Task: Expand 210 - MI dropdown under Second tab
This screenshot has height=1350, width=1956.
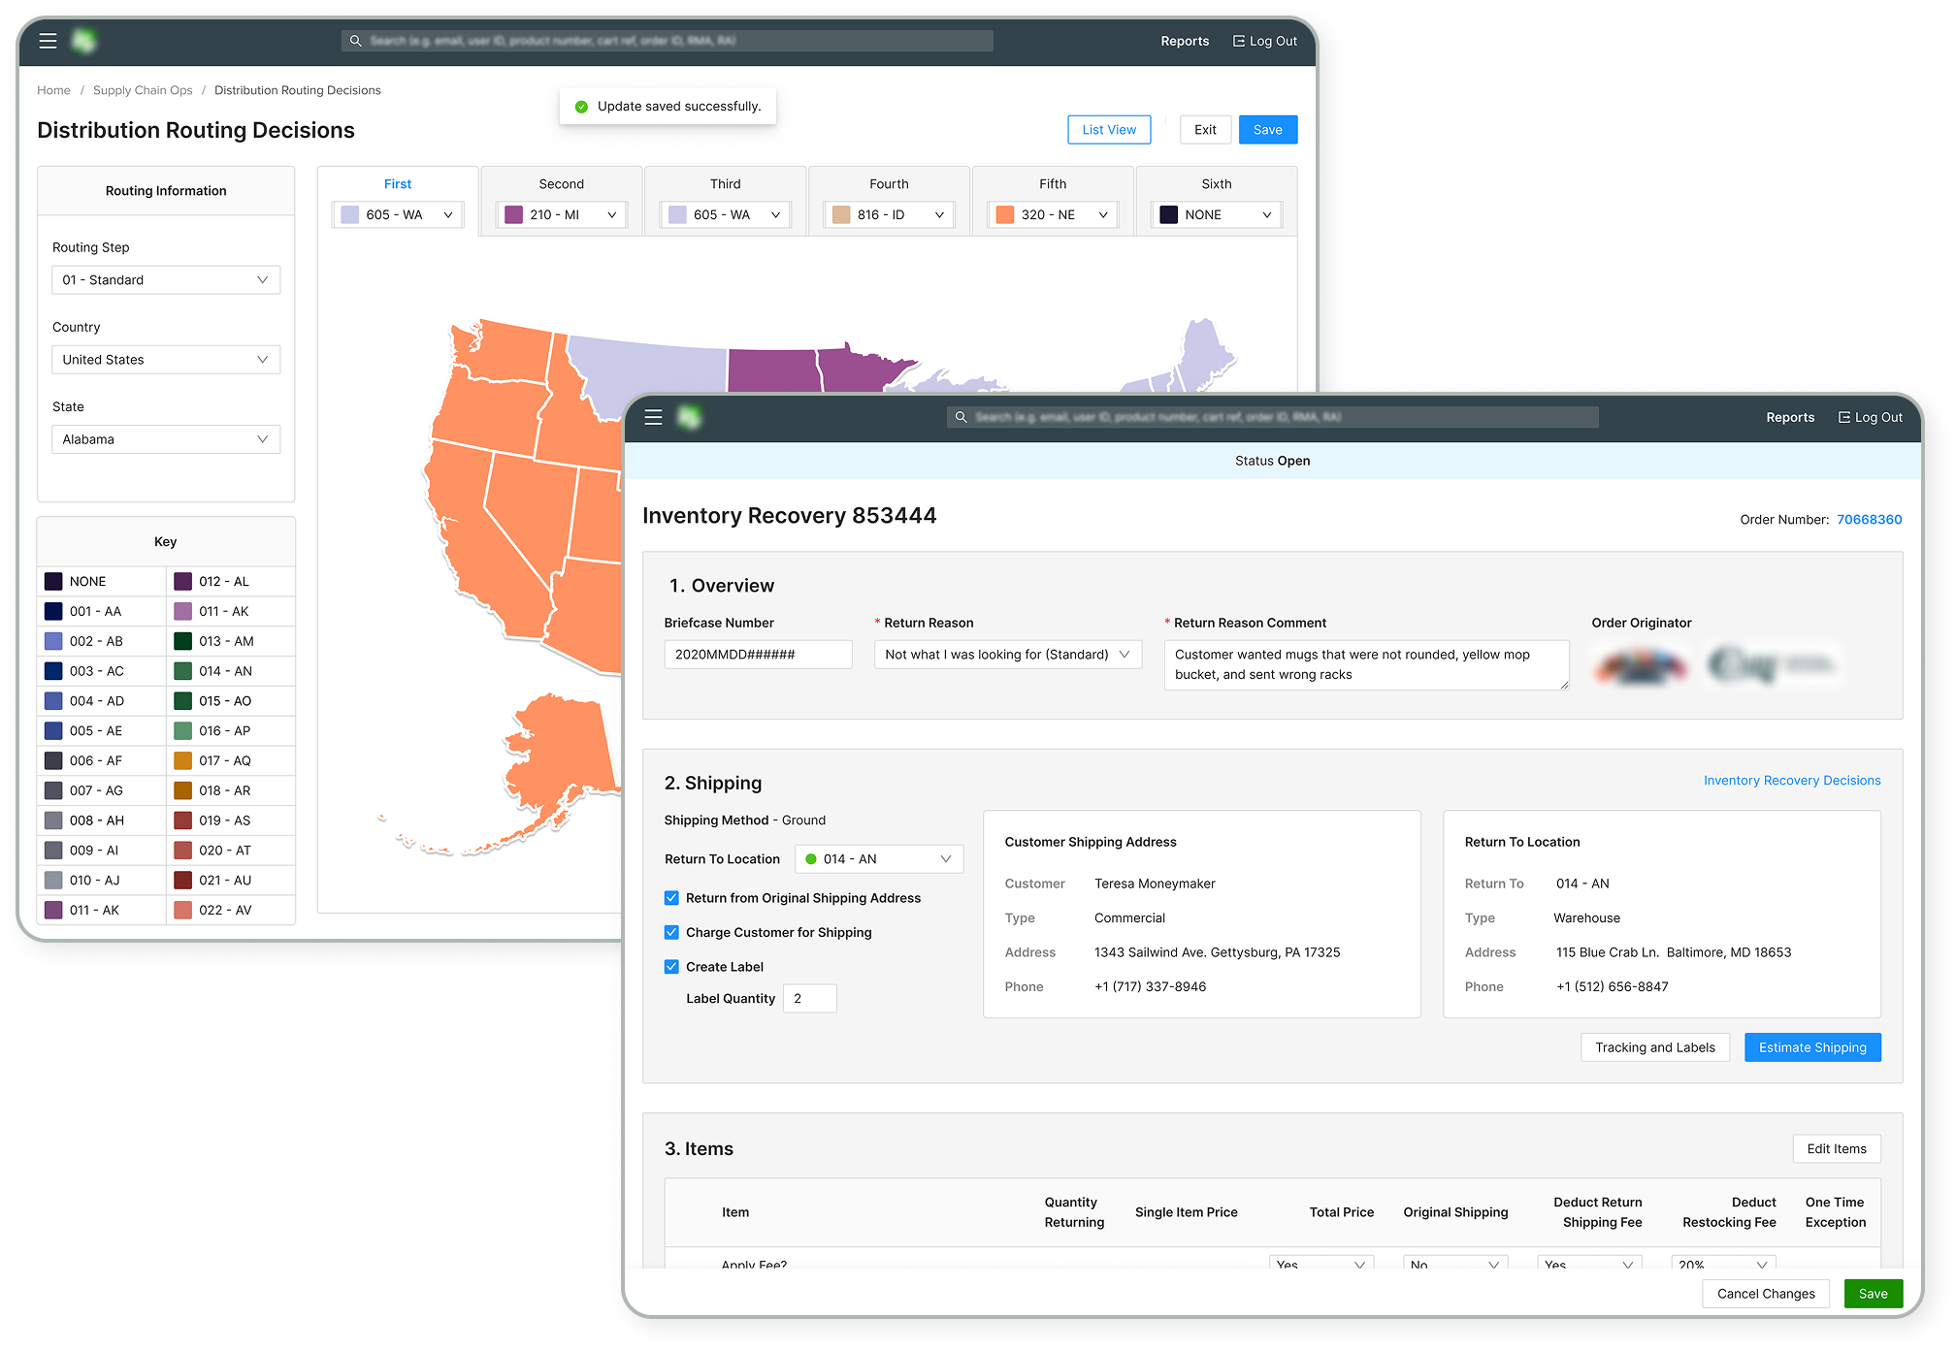Action: [562, 214]
